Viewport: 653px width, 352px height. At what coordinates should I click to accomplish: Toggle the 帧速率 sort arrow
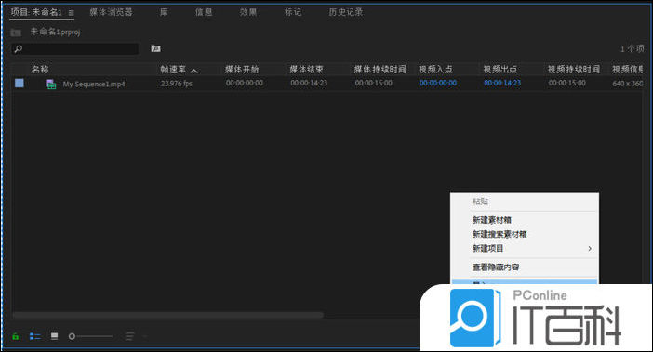(194, 71)
